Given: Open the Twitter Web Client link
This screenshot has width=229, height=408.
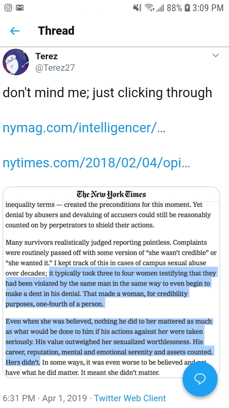Looking at the screenshot, I should (x=130, y=398).
